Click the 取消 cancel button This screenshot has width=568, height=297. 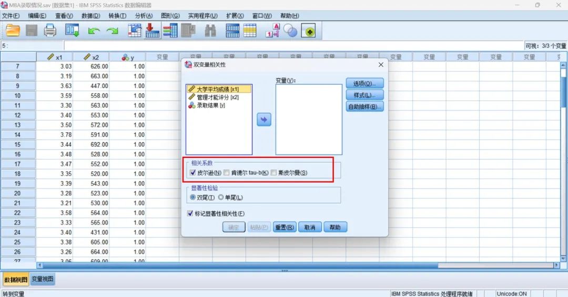pyautogui.click(x=310, y=227)
